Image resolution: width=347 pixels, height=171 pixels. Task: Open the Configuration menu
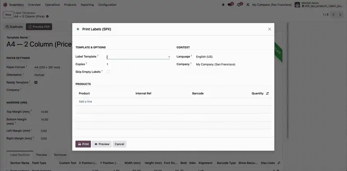point(107,5)
